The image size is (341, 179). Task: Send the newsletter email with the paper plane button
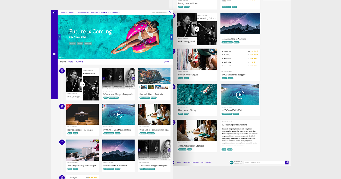tap(287, 162)
